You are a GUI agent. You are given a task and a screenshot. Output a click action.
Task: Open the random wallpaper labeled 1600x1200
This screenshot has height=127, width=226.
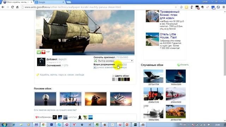[176, 76]
